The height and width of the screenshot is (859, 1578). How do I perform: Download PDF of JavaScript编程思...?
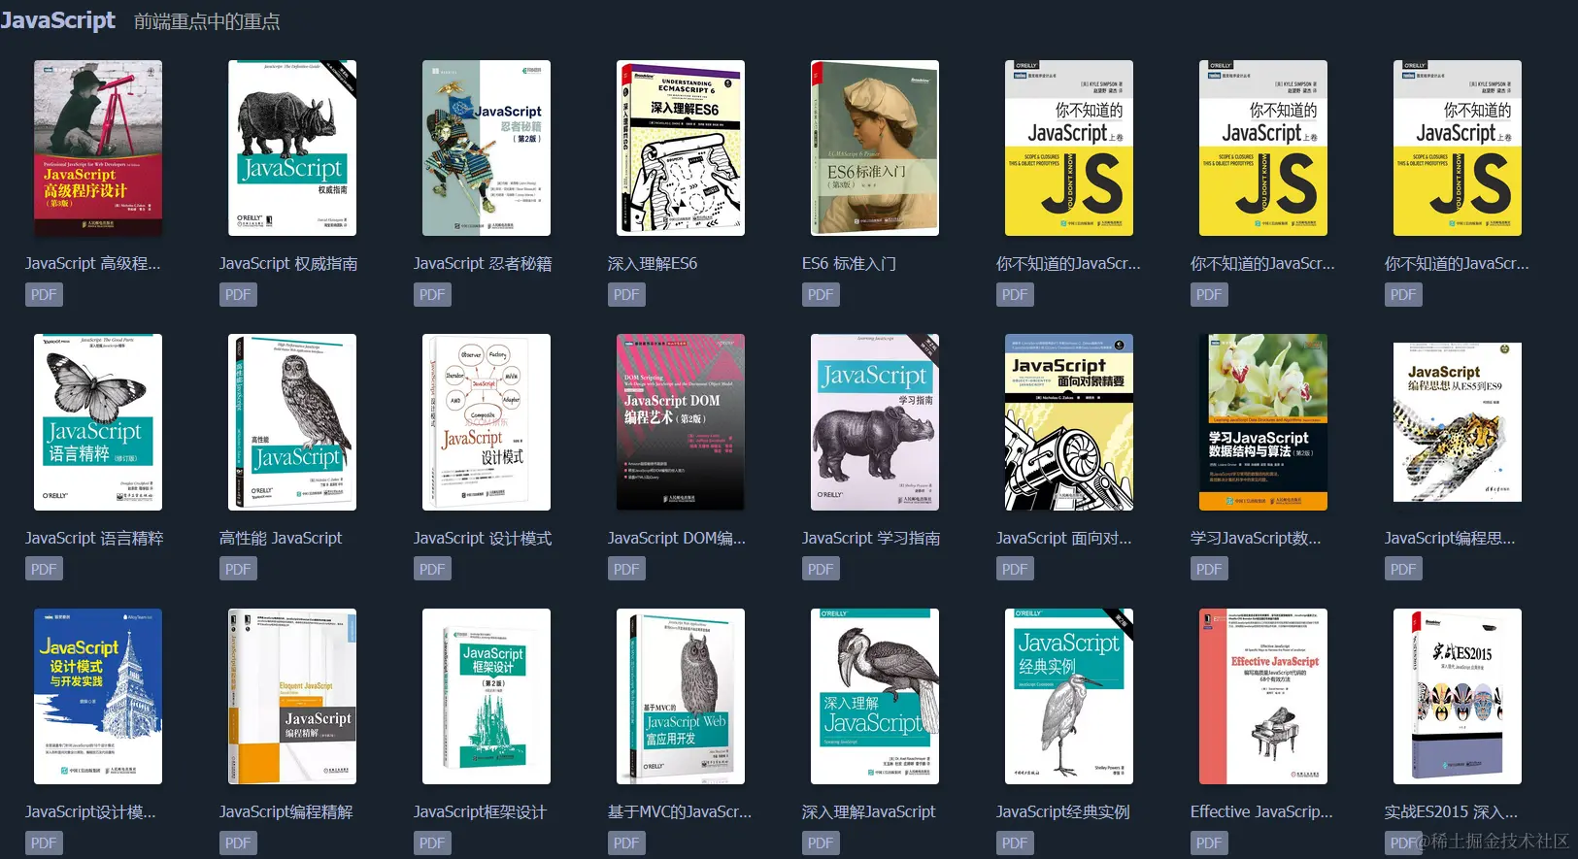tap(1403, 569)
